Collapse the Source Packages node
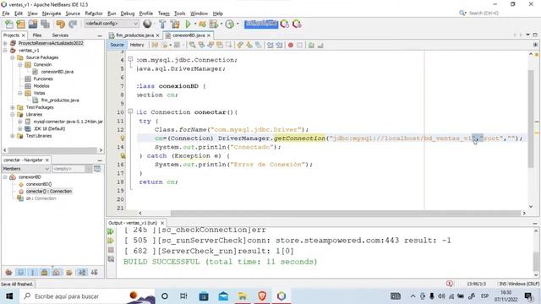541x304 pixels. [13, 57]
